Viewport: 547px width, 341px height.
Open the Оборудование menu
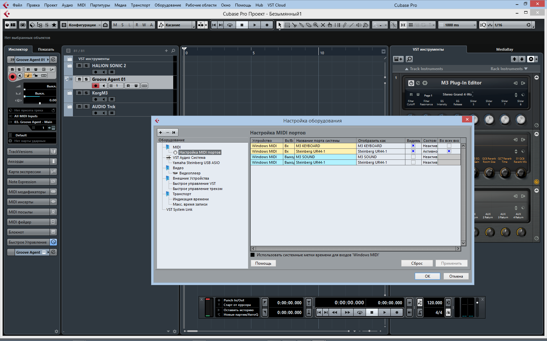pos(168,5)
